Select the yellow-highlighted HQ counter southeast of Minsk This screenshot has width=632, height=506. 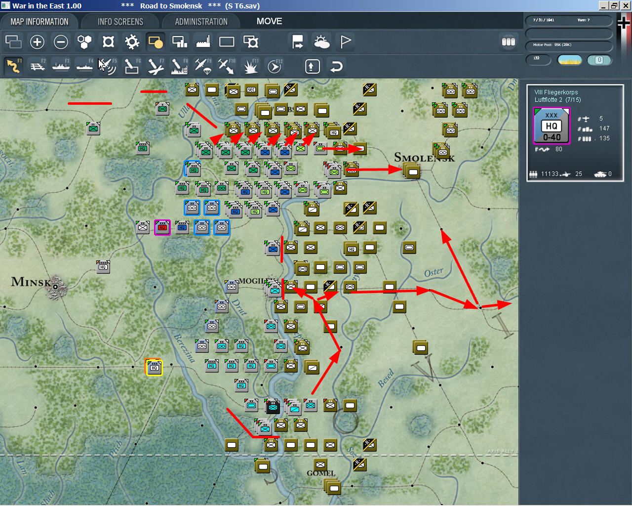(x=154, y=367)
